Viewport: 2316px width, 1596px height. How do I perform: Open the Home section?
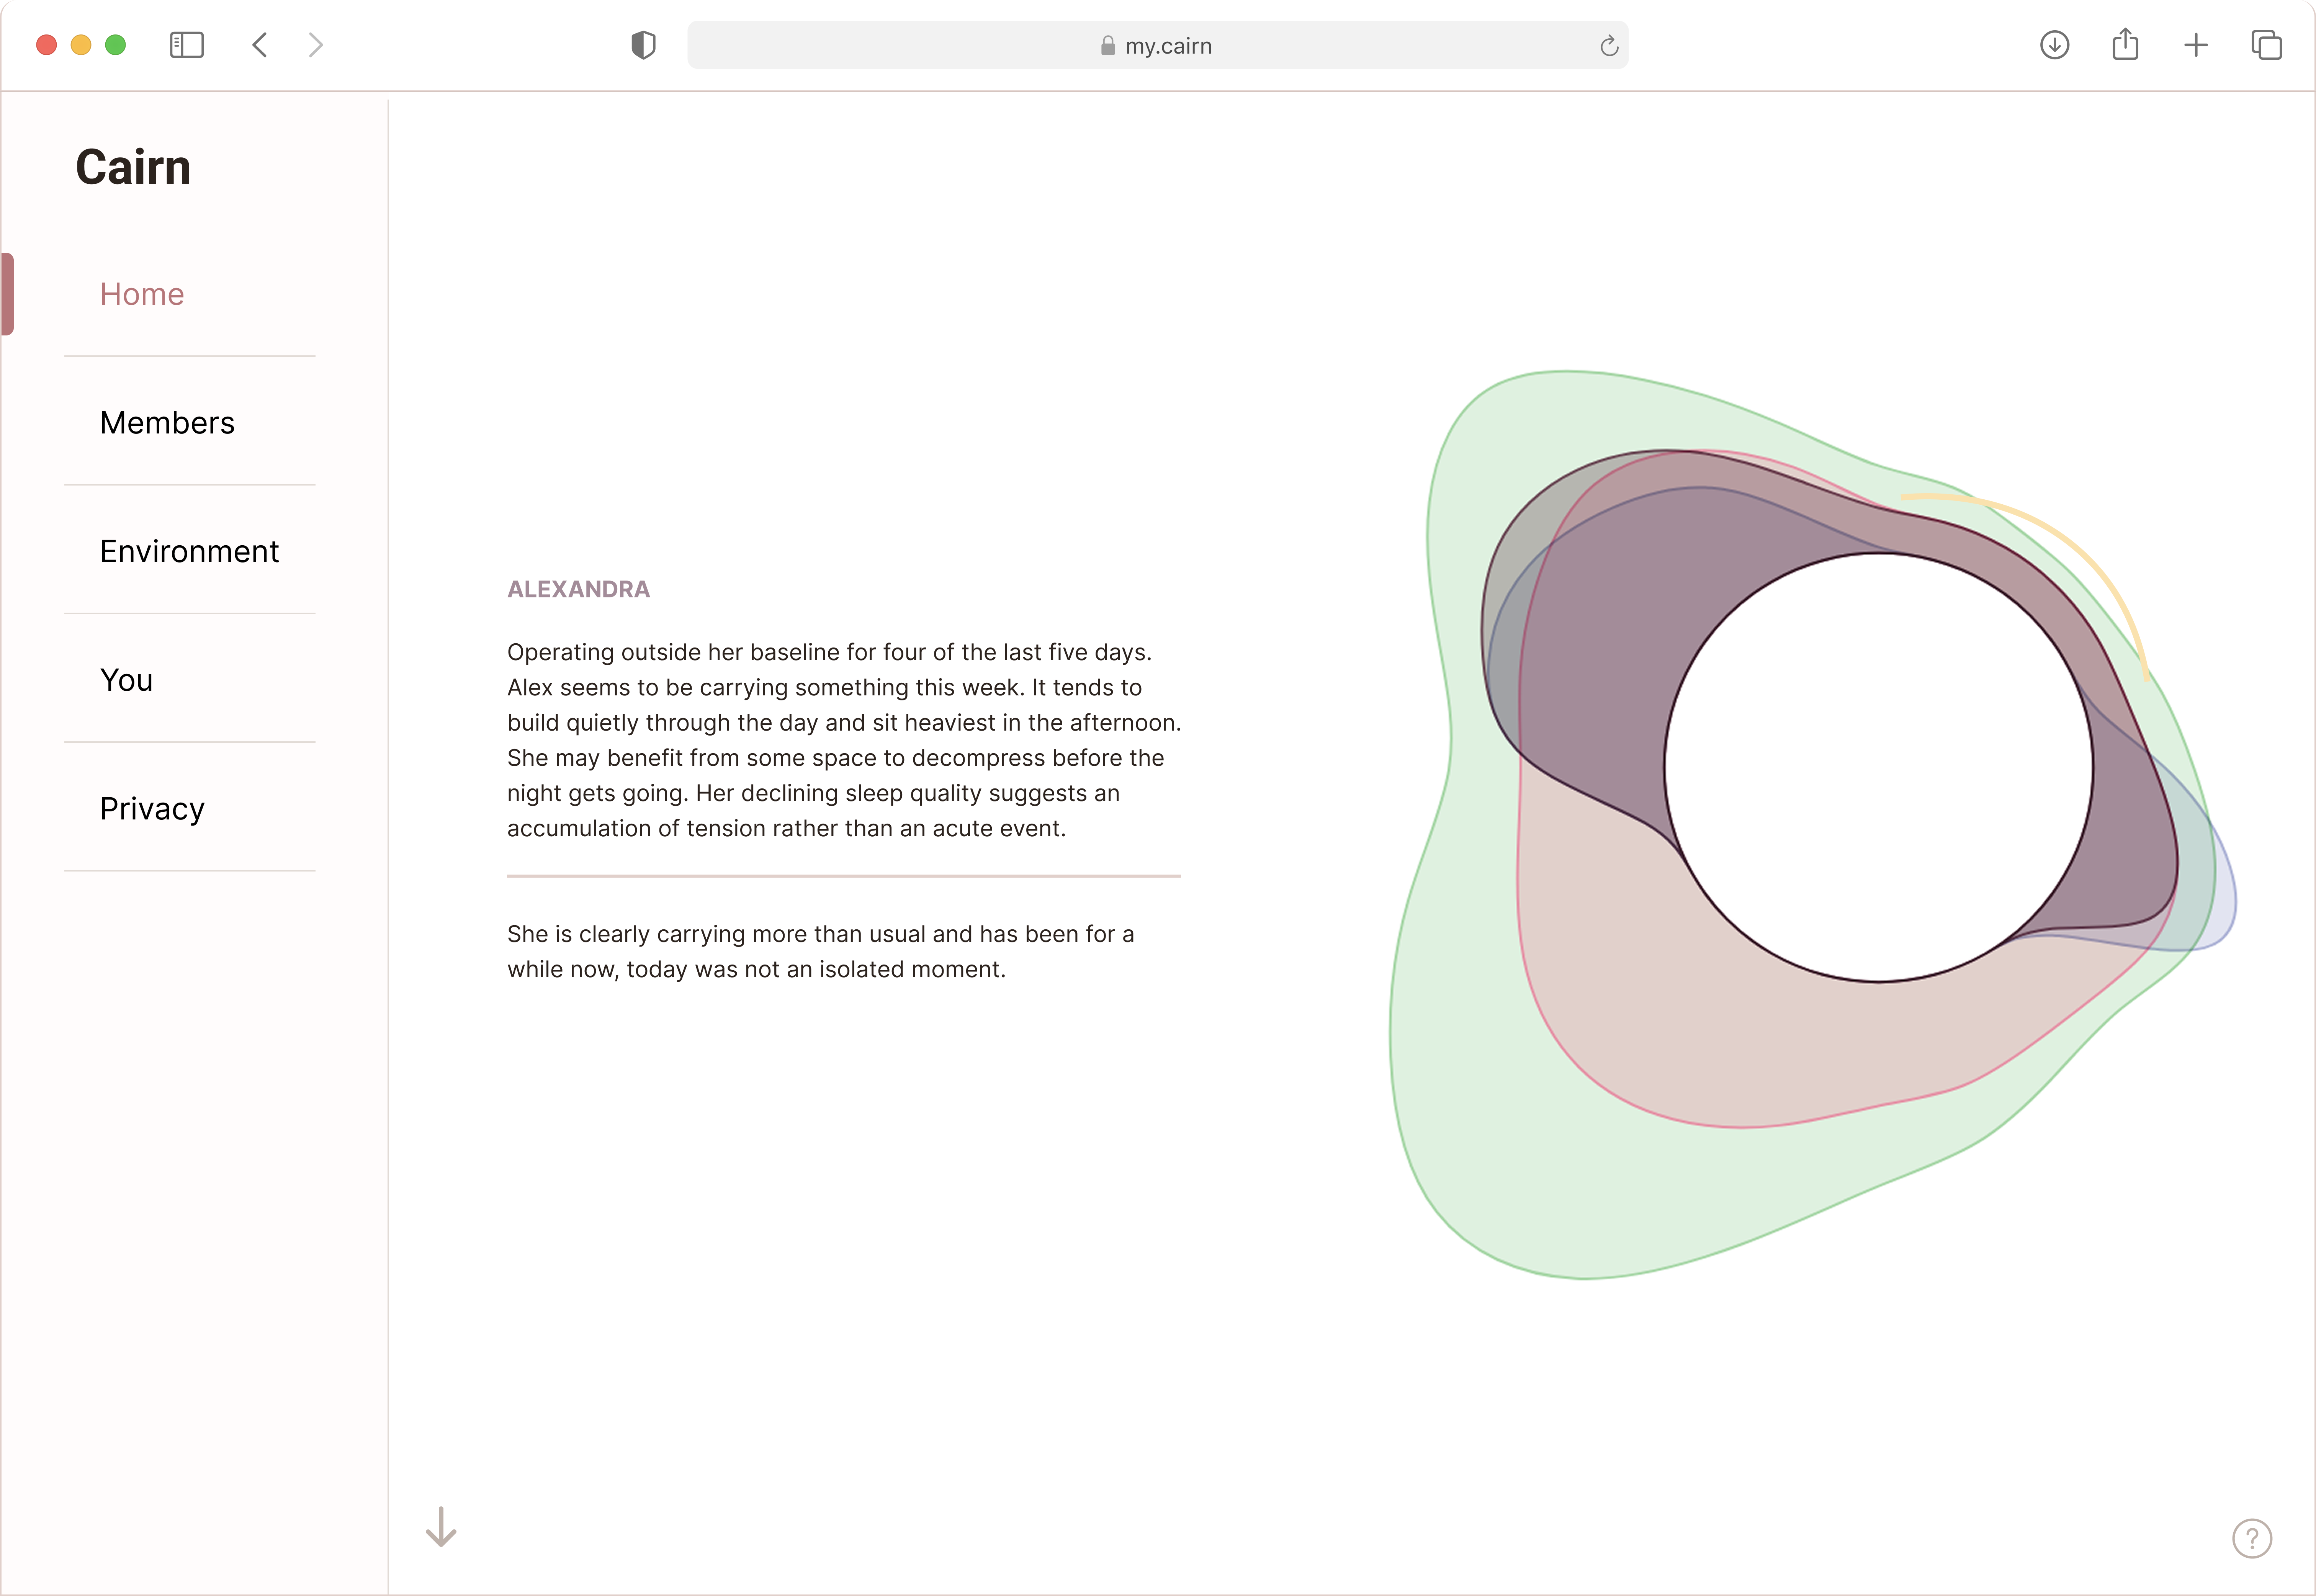[142, 294]
